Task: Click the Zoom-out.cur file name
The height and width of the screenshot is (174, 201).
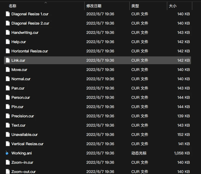Action: tap(24, 172)
